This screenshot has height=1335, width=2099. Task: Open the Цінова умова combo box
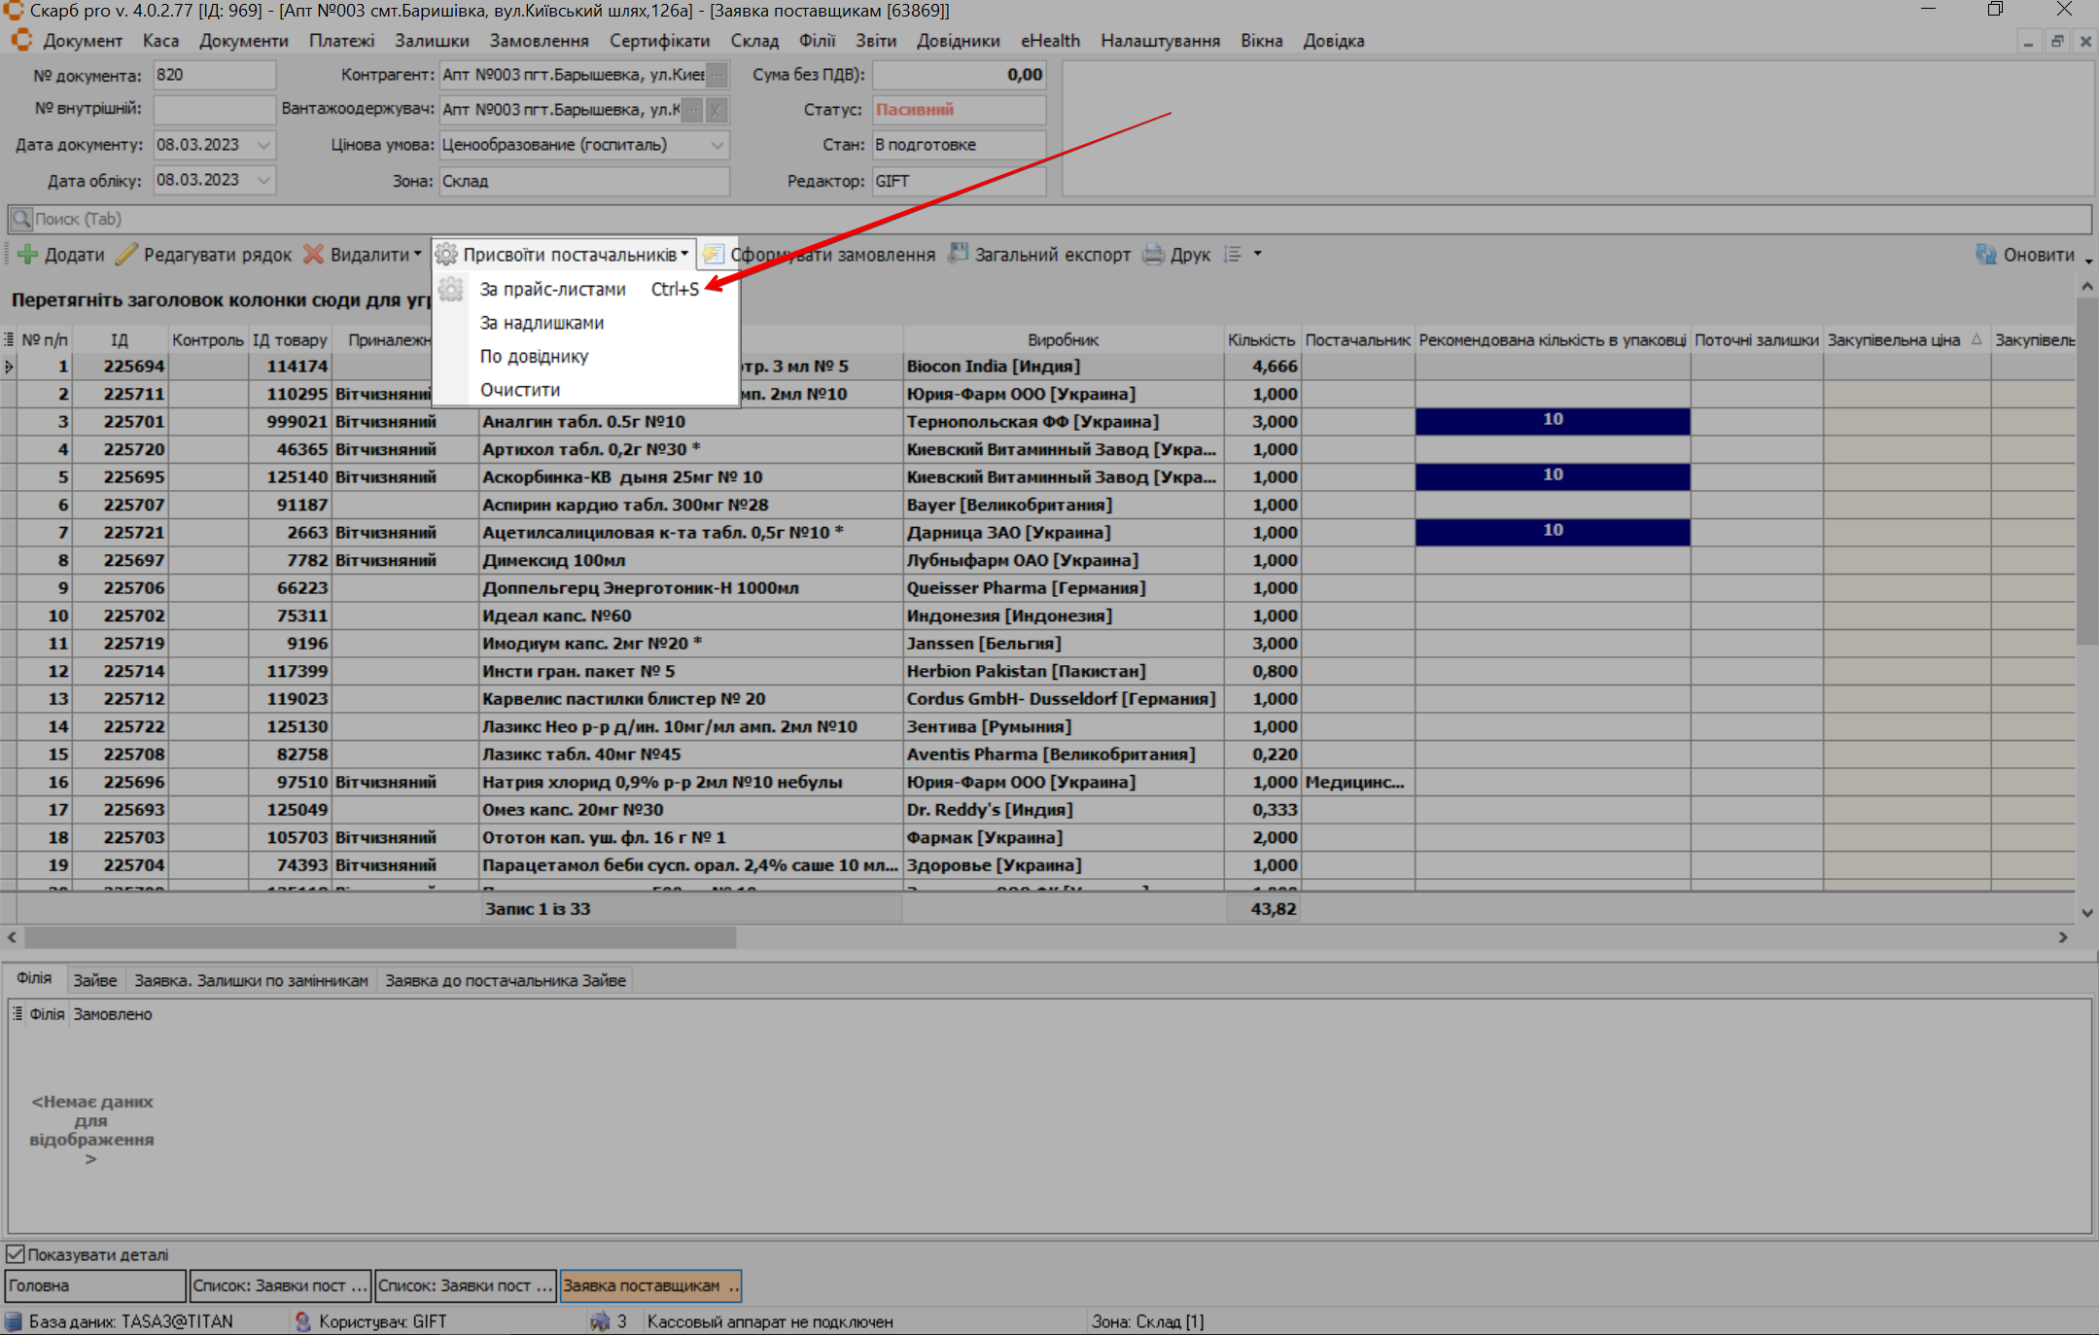[x=717, y=145]
